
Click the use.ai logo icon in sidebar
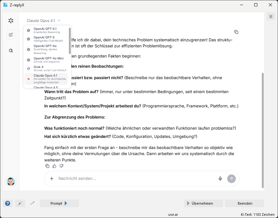(x=11, y=21)
